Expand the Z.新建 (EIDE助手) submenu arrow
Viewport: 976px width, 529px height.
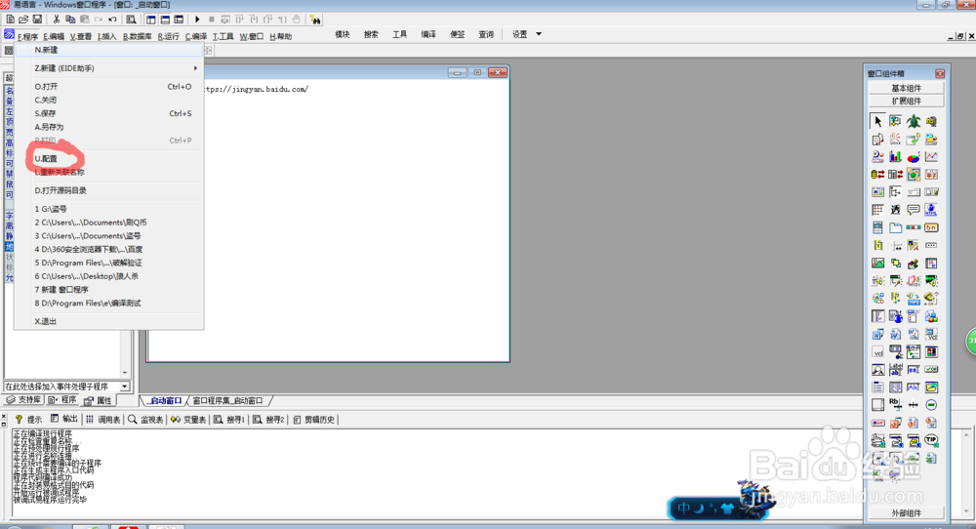coord(195,68)
